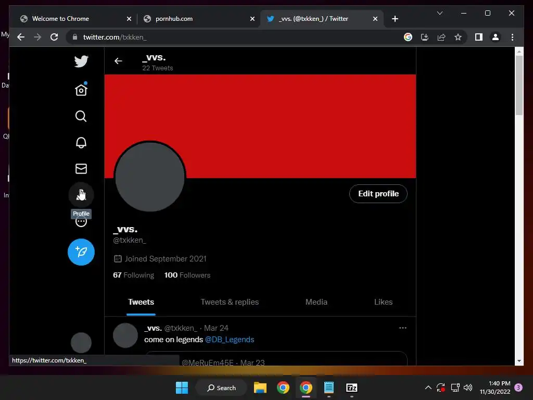Toggle the Chrome side panel
This screenshot has width=533, height=400.
479,37
